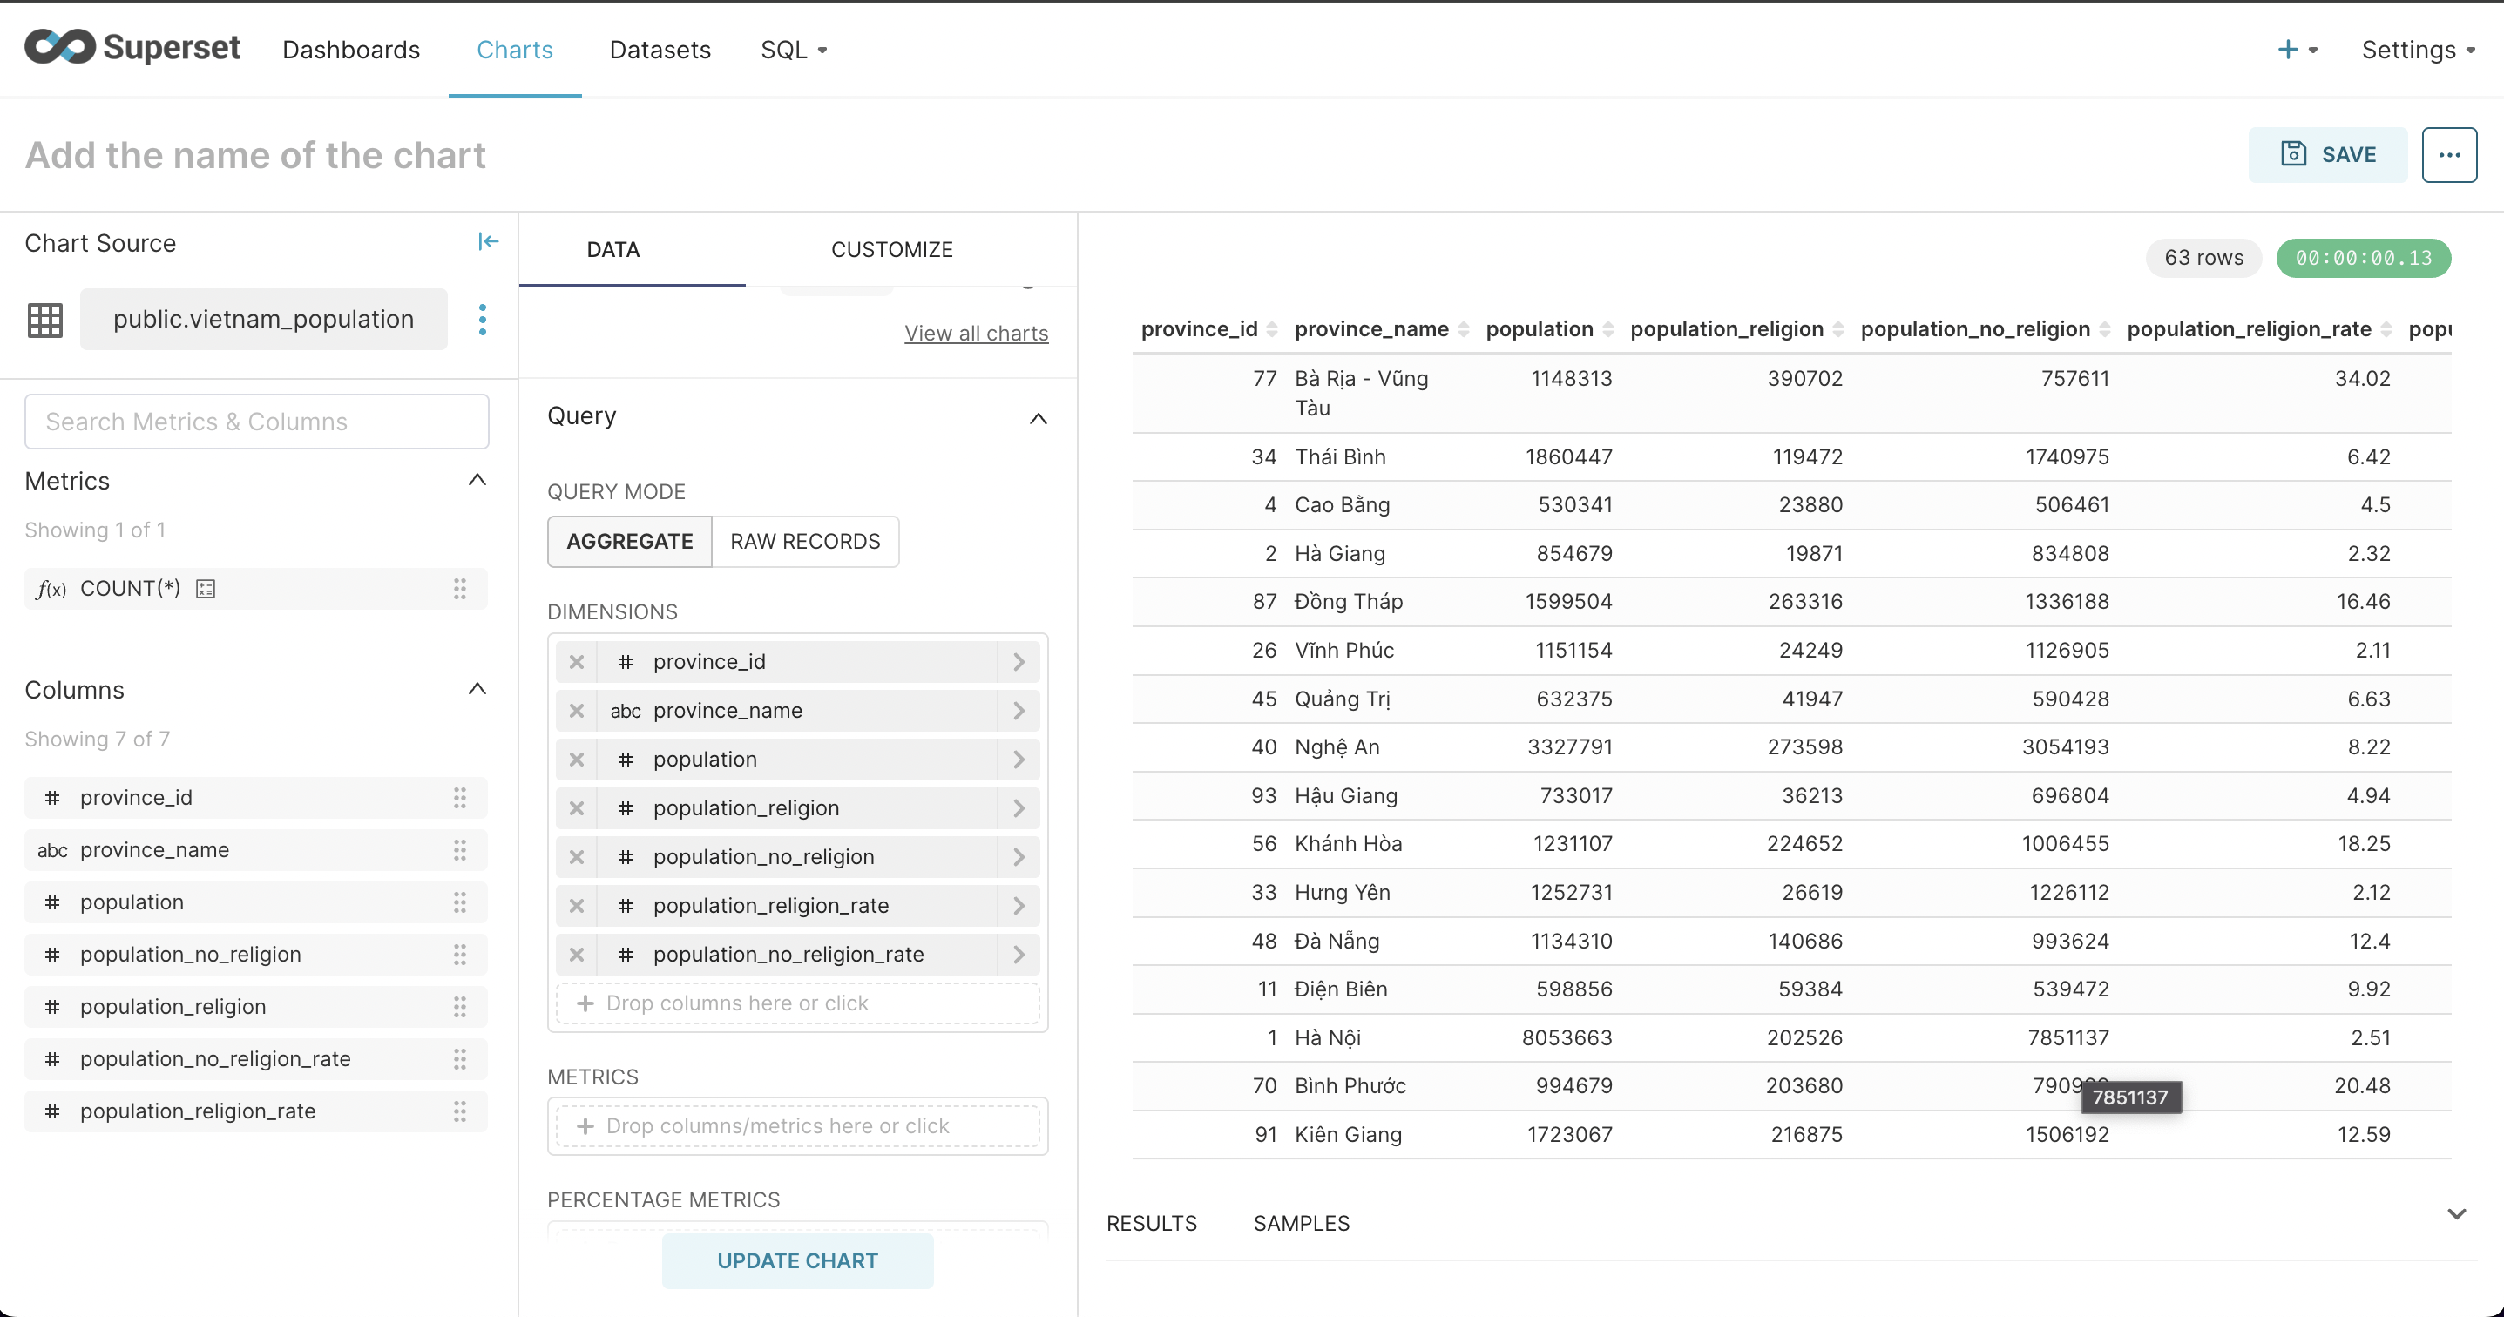Open dataset three-dot options menu
The width and height of the screenshot is (2504, 1317).
click(482, 320)
